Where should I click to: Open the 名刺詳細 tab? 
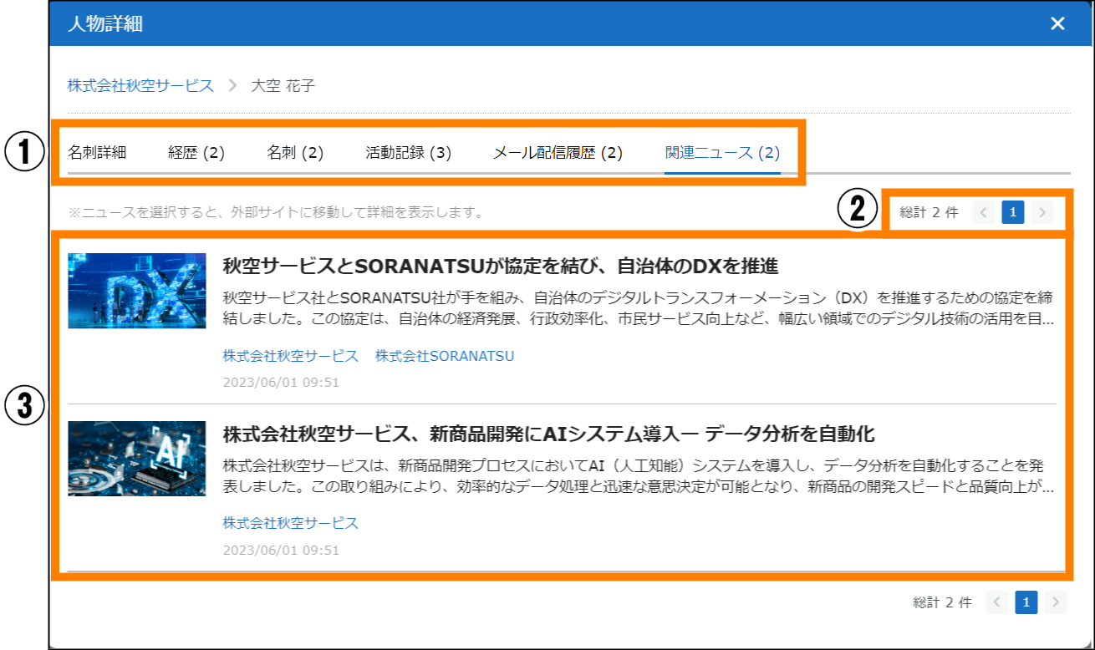97,153
